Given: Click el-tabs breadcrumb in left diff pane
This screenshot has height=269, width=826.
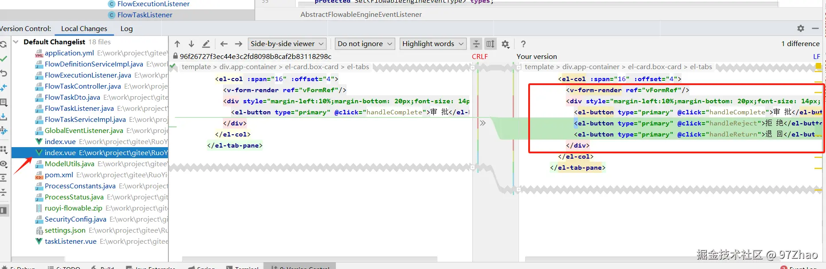Looking at the screenshot, I should (x=358, y=66).
